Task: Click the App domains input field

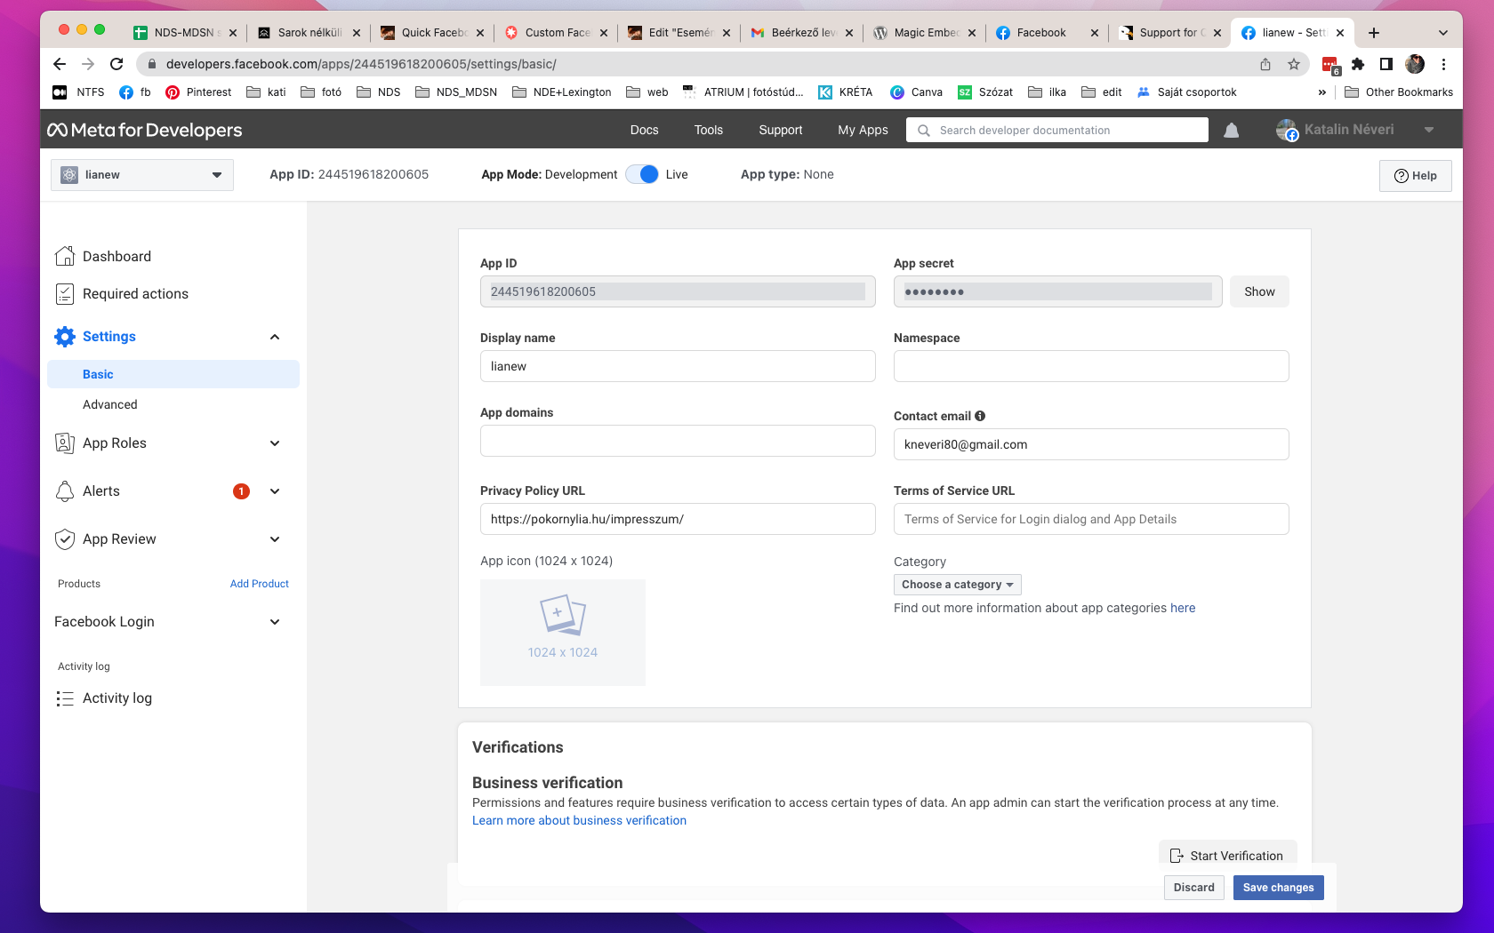Action: pos(678,441)
